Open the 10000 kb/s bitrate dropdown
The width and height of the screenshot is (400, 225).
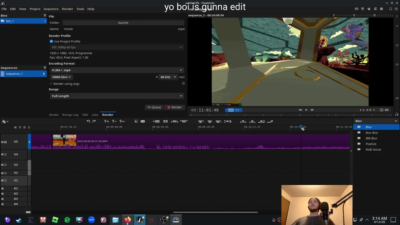[x=61, y=77]
